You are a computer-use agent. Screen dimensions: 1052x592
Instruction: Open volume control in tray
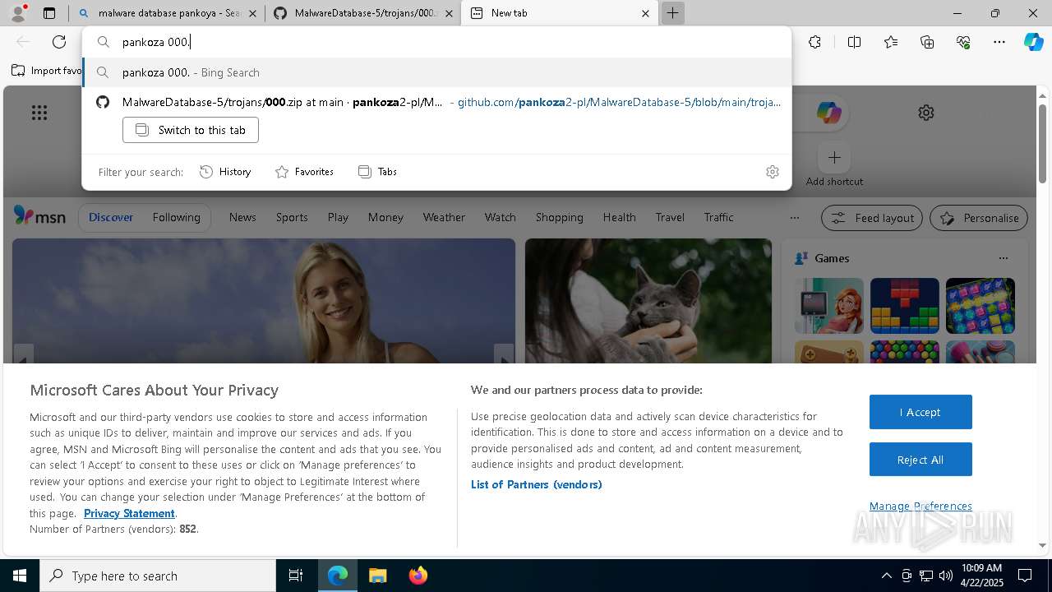[946, 576]
